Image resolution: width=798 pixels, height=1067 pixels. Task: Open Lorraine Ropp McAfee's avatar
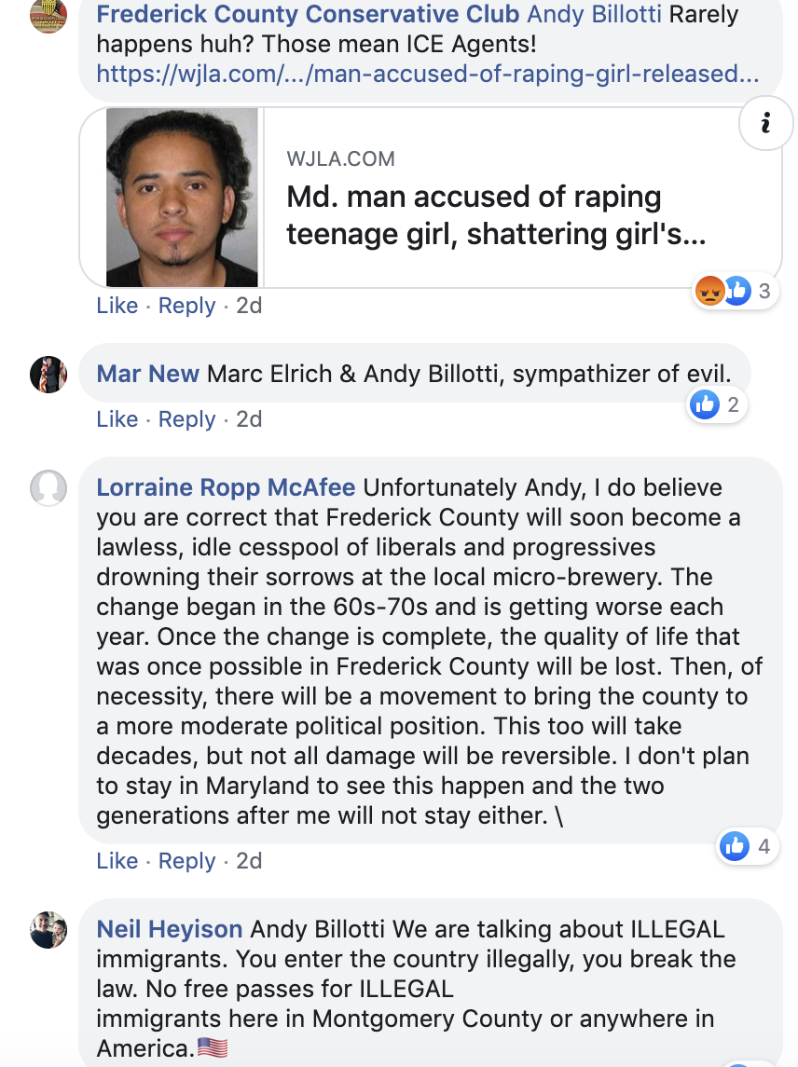tap(48, 488)
